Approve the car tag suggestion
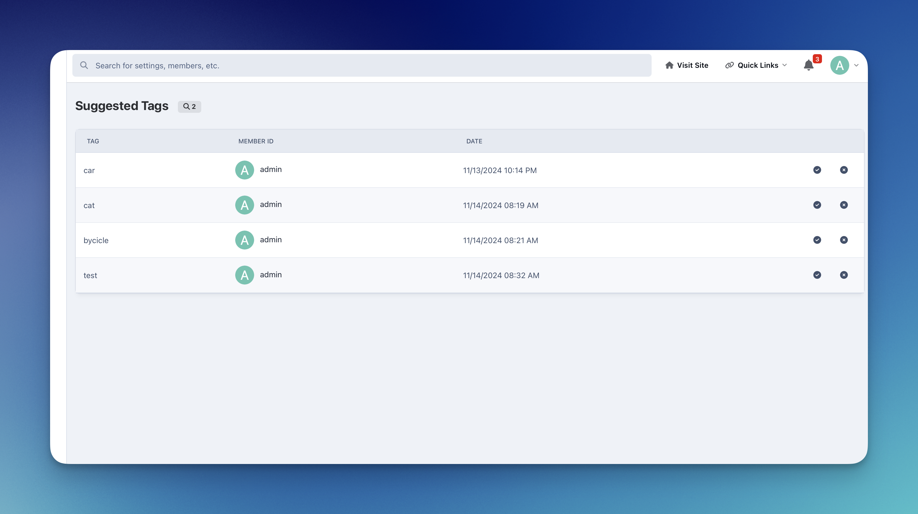Viewport: 918px width, 514px height. coord(817,170)
